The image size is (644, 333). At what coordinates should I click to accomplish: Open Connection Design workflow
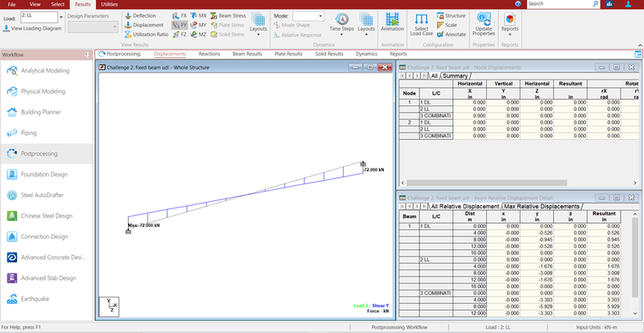click(x=47, y=237)
